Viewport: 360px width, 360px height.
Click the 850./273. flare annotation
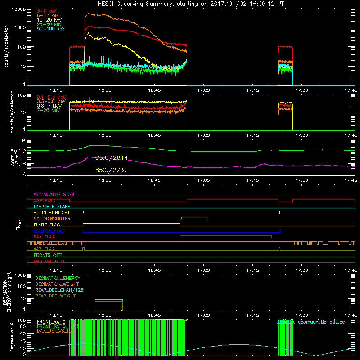pyautogui.click(x=111, y=171)
